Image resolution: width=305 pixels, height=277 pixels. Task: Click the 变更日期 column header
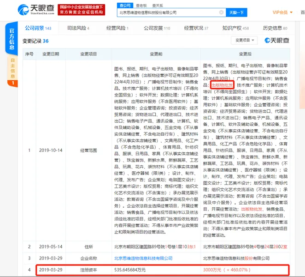click(51, 54)
